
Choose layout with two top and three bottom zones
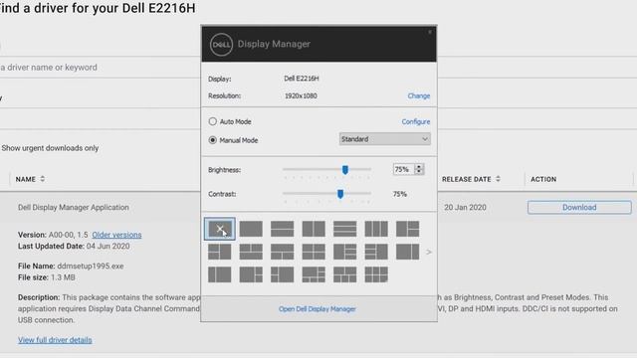[x=345, y=274]
